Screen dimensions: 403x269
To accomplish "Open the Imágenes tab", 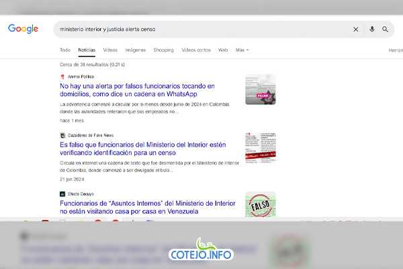I will 136,50.
